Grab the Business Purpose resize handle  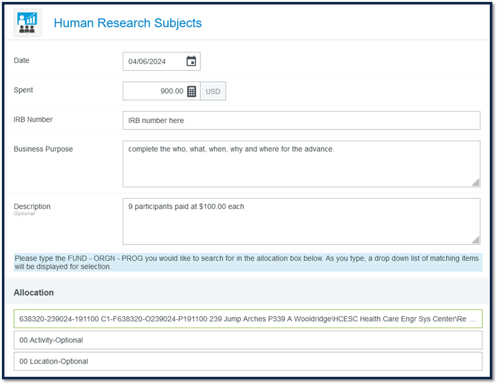point(475,182)
